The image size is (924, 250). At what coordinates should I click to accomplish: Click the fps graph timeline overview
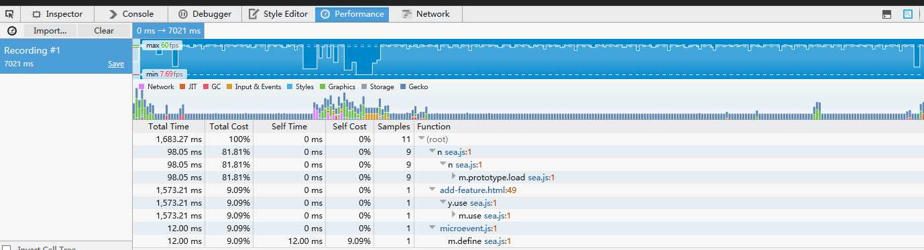[x=528, y=59]
